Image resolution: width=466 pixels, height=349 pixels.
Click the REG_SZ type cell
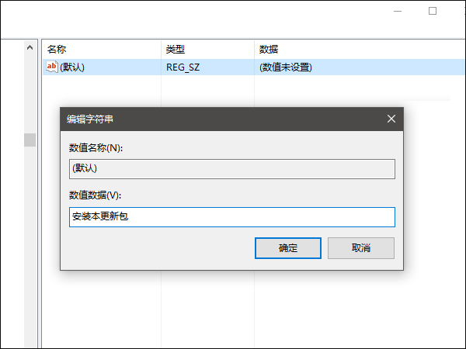tap(183, 67)
